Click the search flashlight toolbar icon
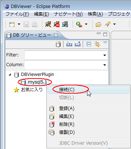 tap(107, 24)
